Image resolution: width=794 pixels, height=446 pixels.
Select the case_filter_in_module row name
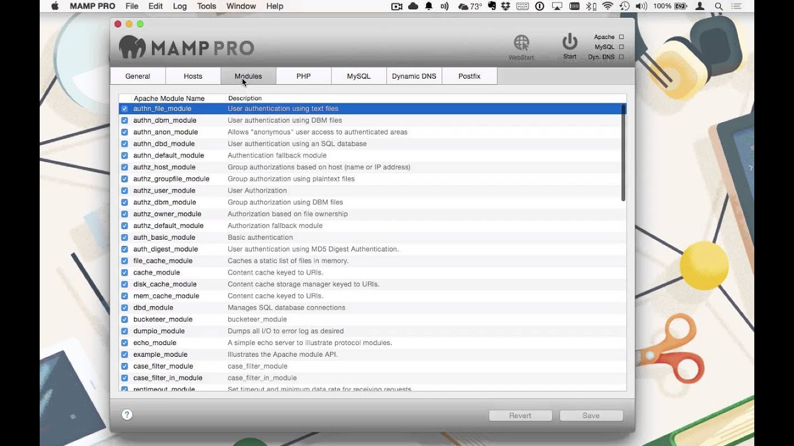click(x=167, y=378)
